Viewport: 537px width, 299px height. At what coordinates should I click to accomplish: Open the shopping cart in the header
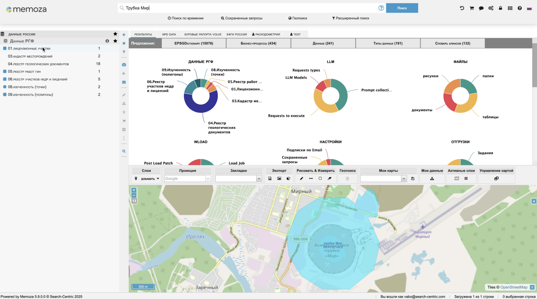[x=471, y=8]
